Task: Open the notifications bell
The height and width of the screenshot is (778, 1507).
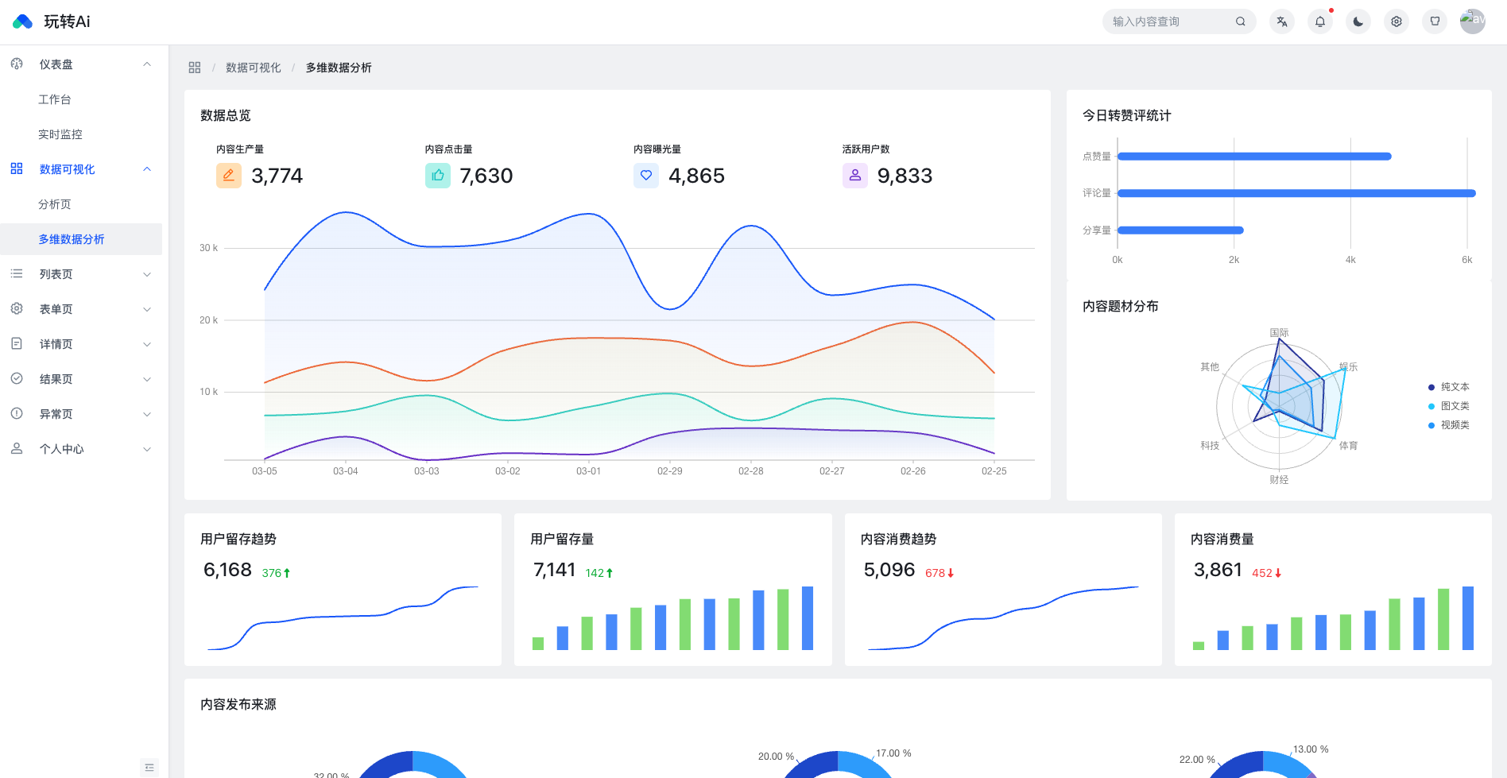Action: [x=1320, y=21]
